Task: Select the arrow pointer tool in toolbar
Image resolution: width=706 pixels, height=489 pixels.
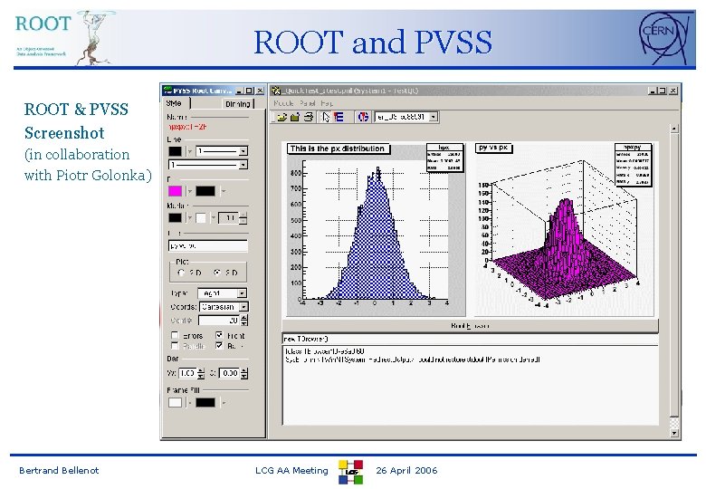Action: pyautogui.click(x=326, y=118)
